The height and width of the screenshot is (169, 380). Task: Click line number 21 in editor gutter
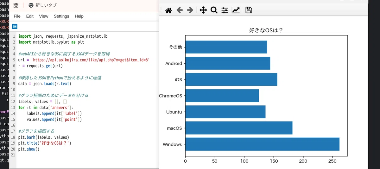[x=13, y=155]
